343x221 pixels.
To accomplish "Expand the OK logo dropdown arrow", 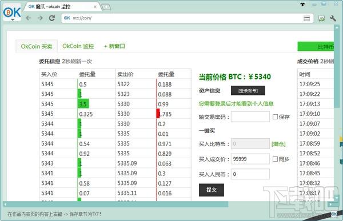I will (x=13, y=20).
